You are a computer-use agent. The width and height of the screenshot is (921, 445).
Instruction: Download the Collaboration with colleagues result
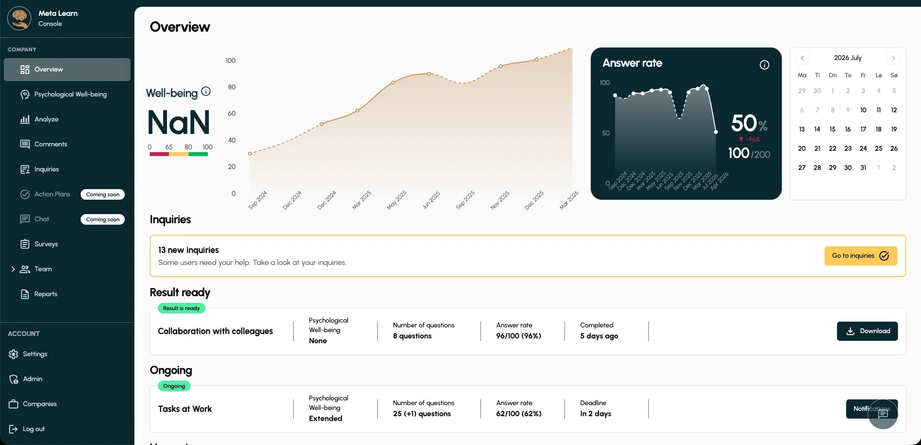point(867,331)
